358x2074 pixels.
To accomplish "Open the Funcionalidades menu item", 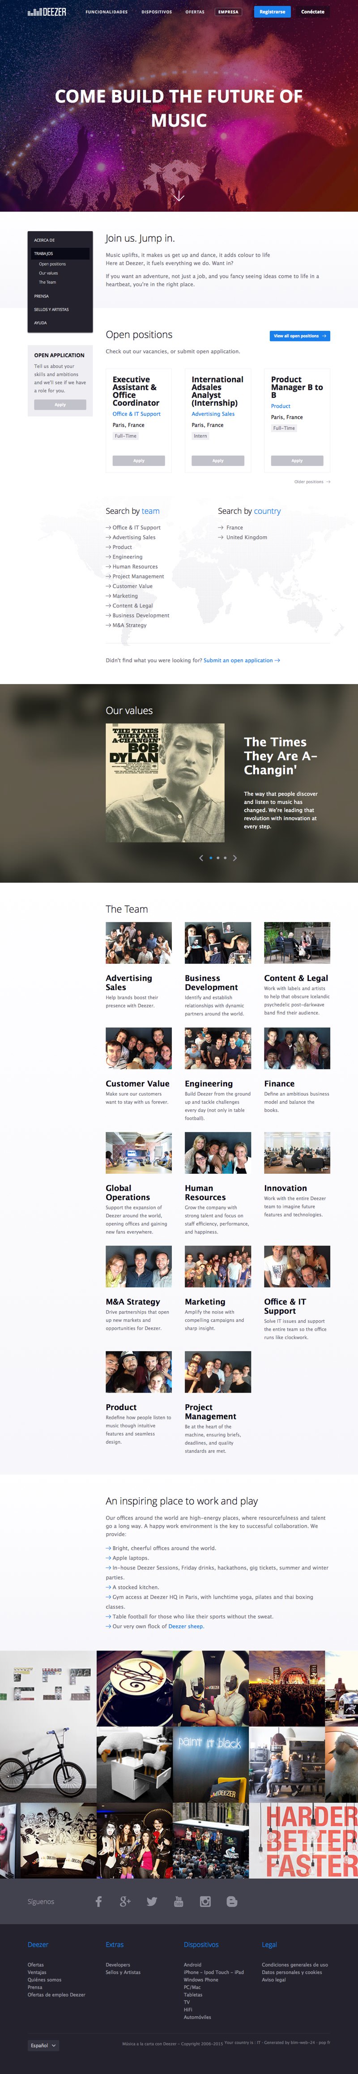I will (106, 12).
